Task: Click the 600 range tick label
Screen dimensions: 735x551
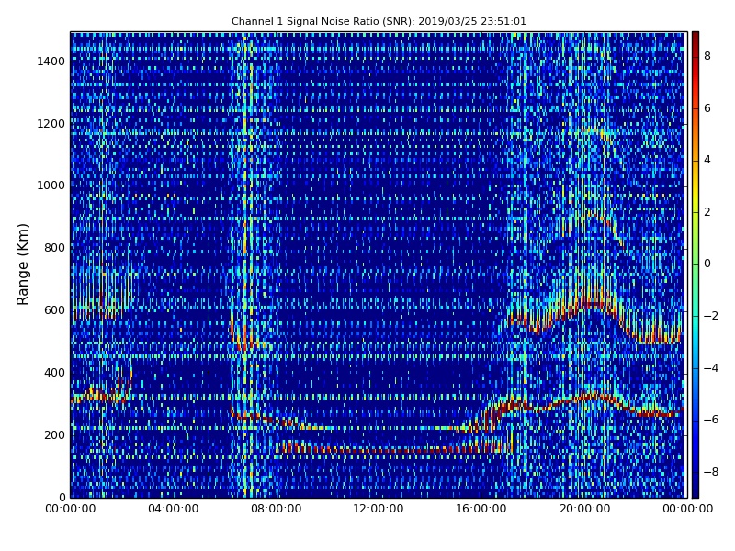Action: point(55,310)
